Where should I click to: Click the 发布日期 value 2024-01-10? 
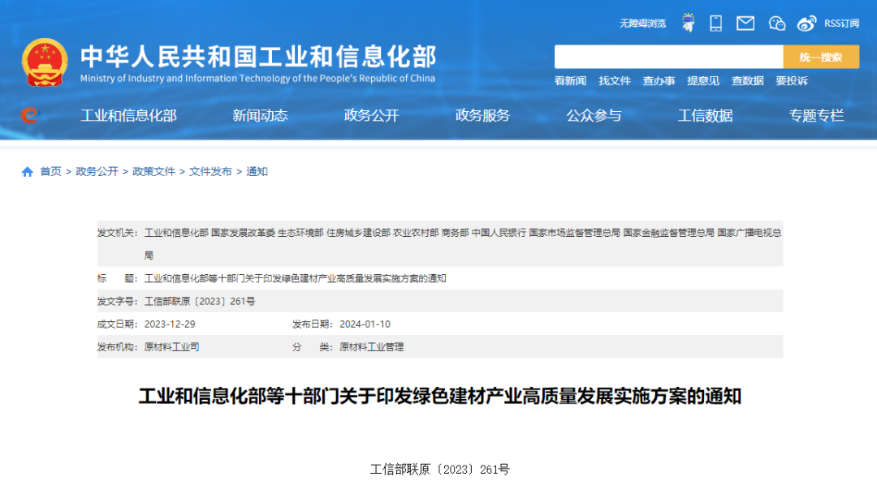[x=365, y=324]
